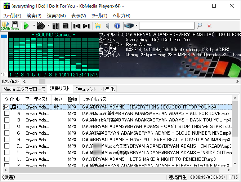This screenshot has width=241, height=182.
Task: Click the Open file toolbar icon
Action: (x=5, y=26)
